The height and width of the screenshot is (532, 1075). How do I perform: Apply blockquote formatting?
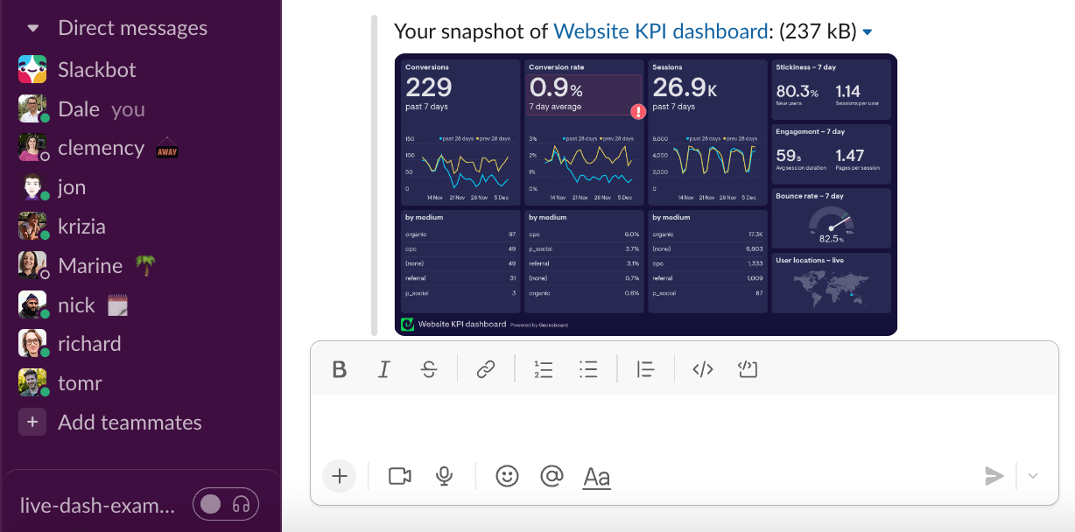pyautogui.click(x=645, y=369)
